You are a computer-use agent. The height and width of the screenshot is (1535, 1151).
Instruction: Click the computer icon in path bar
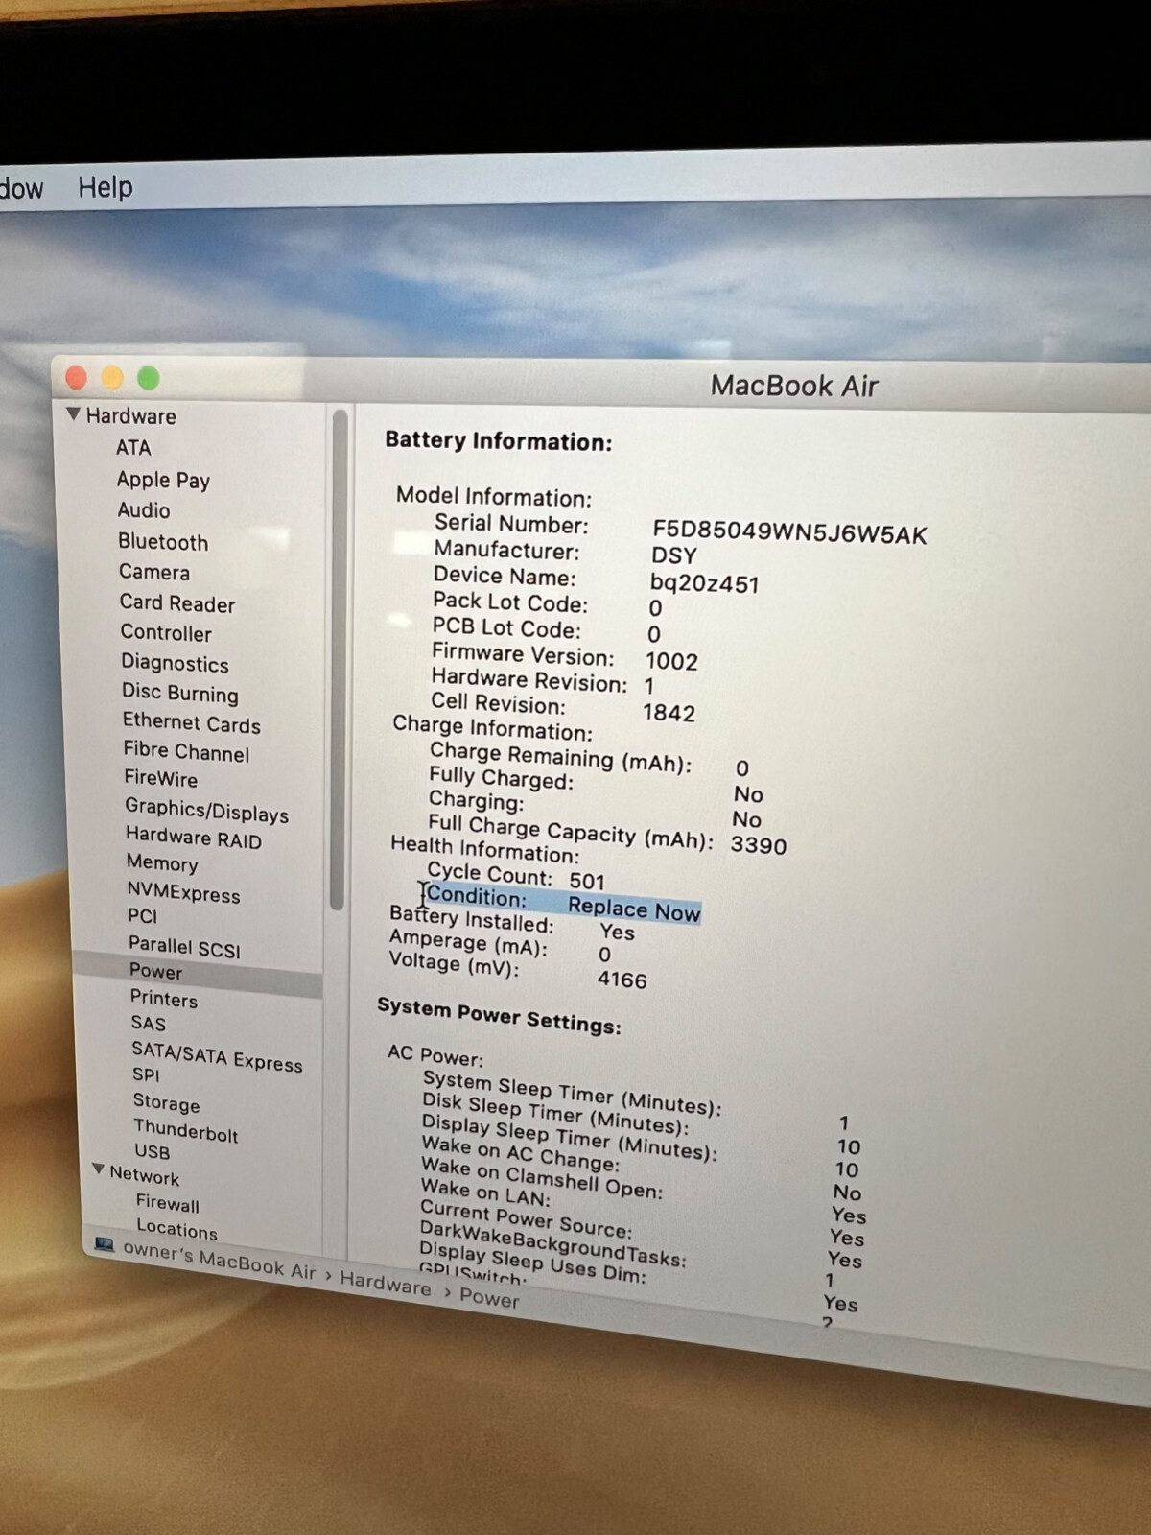tap(105, 1245)
